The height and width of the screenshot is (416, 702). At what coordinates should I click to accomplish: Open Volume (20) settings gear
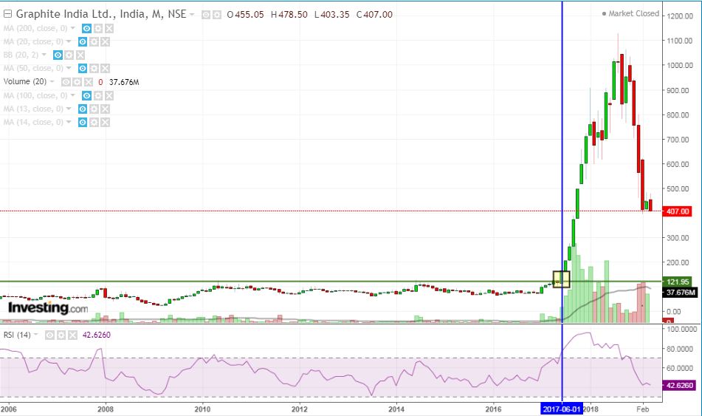[x=77, y=82]
